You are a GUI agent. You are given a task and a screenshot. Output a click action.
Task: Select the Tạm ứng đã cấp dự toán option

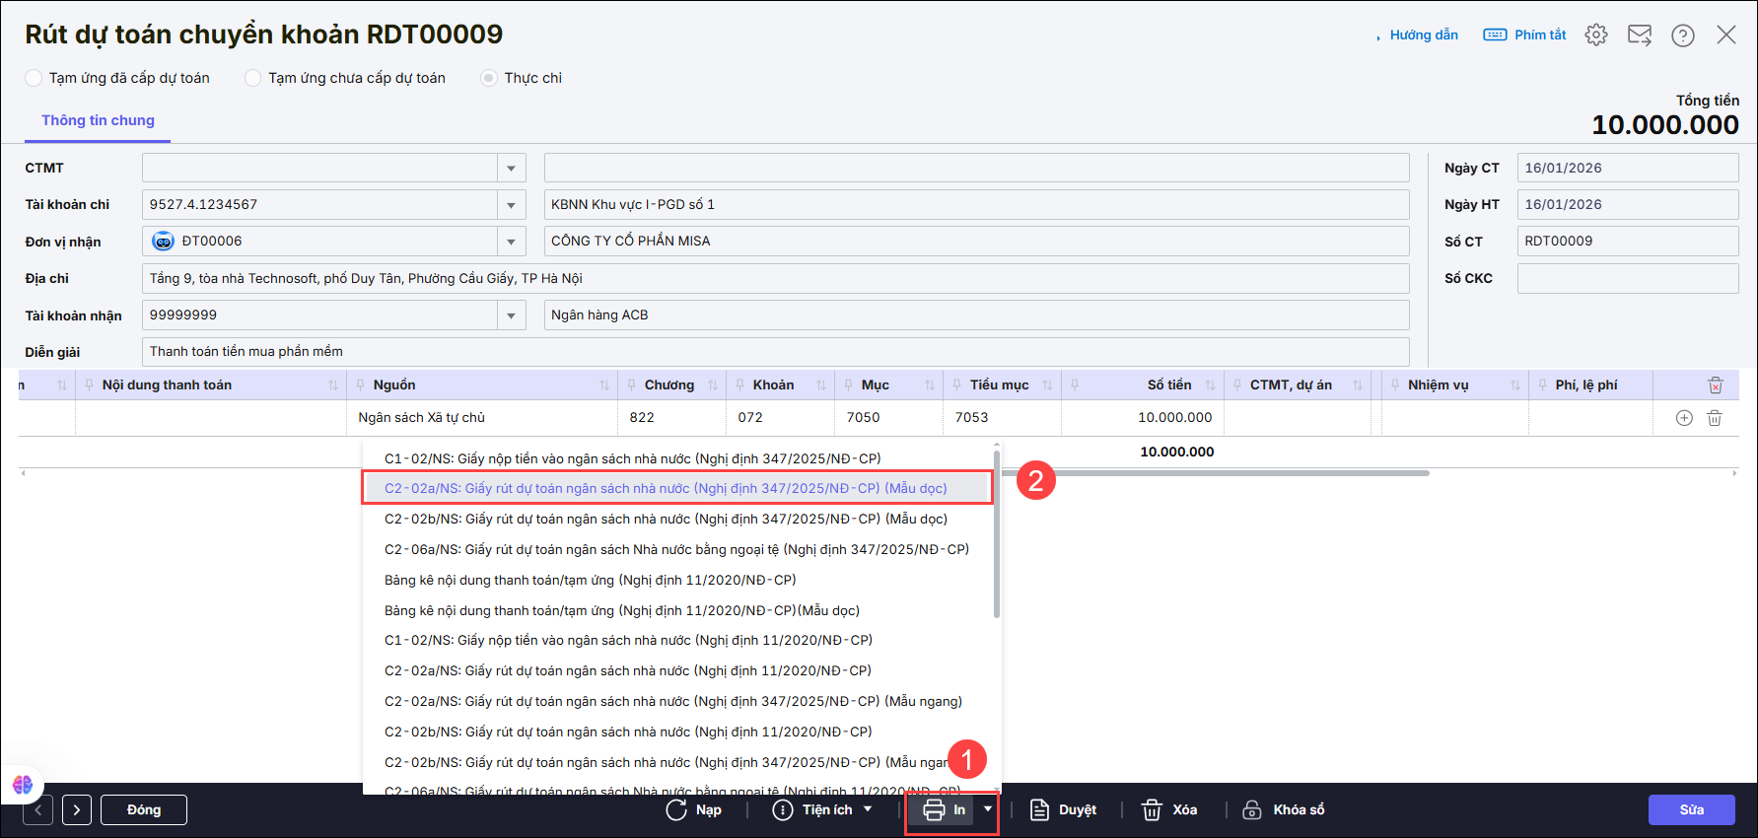(118, 78)
